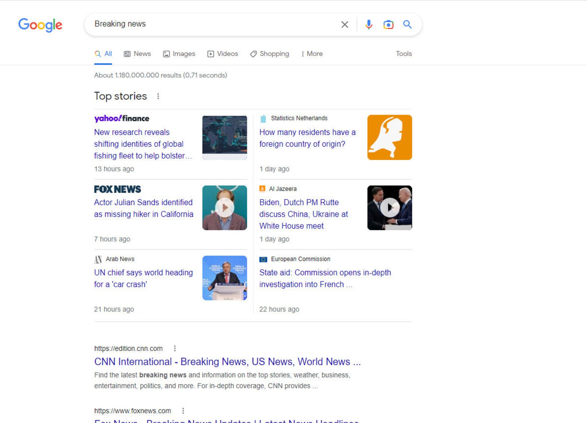The image size is (587, 423).
Task: Open the Julian Sands missing hiker story
Action: [144, 208]
